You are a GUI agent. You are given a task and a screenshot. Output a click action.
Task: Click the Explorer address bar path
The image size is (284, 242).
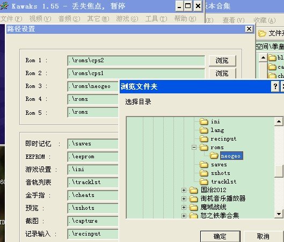pyautogui.click(x=270, y=47)
